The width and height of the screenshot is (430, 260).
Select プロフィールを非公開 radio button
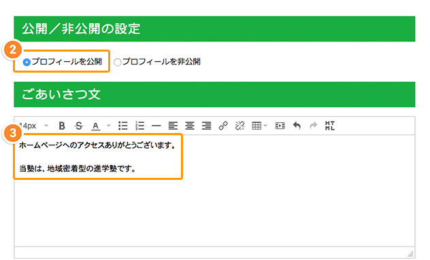pyautogui.click(x=118, y=62)
